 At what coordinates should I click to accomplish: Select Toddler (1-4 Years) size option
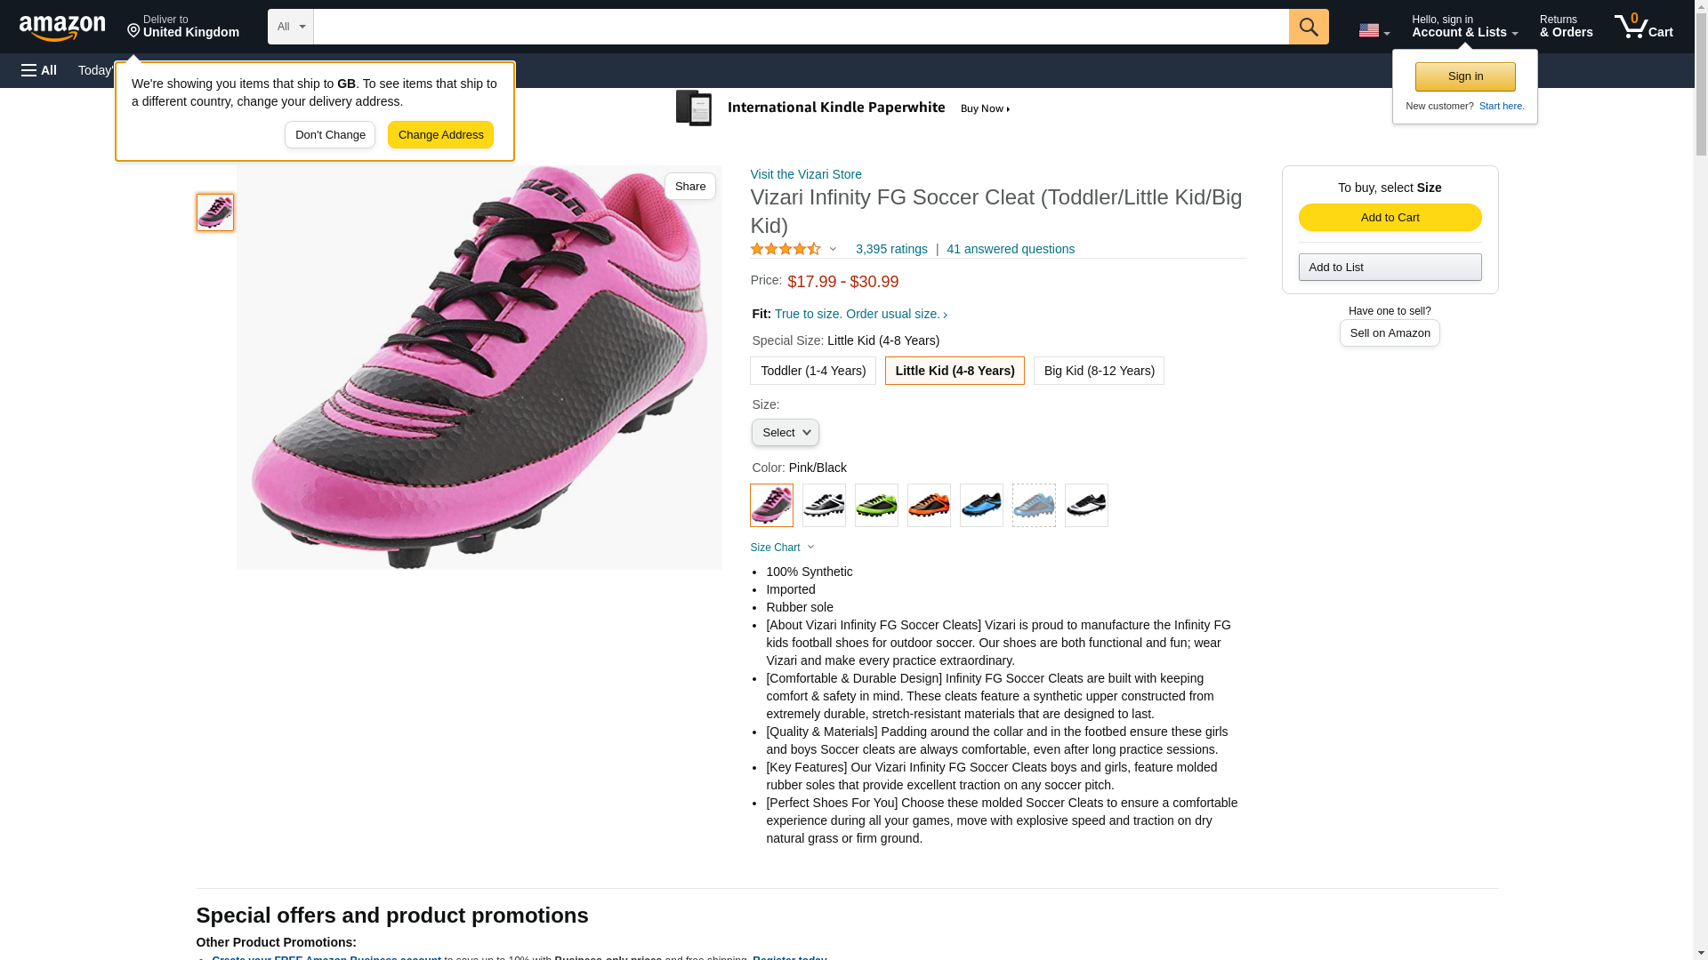[812, 371]
